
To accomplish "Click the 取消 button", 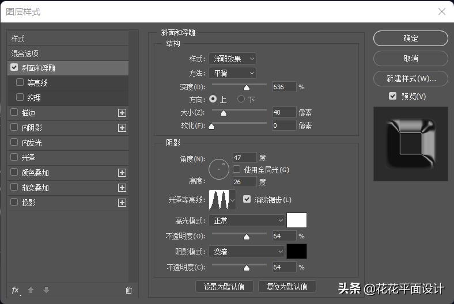I will coord(411,58).
